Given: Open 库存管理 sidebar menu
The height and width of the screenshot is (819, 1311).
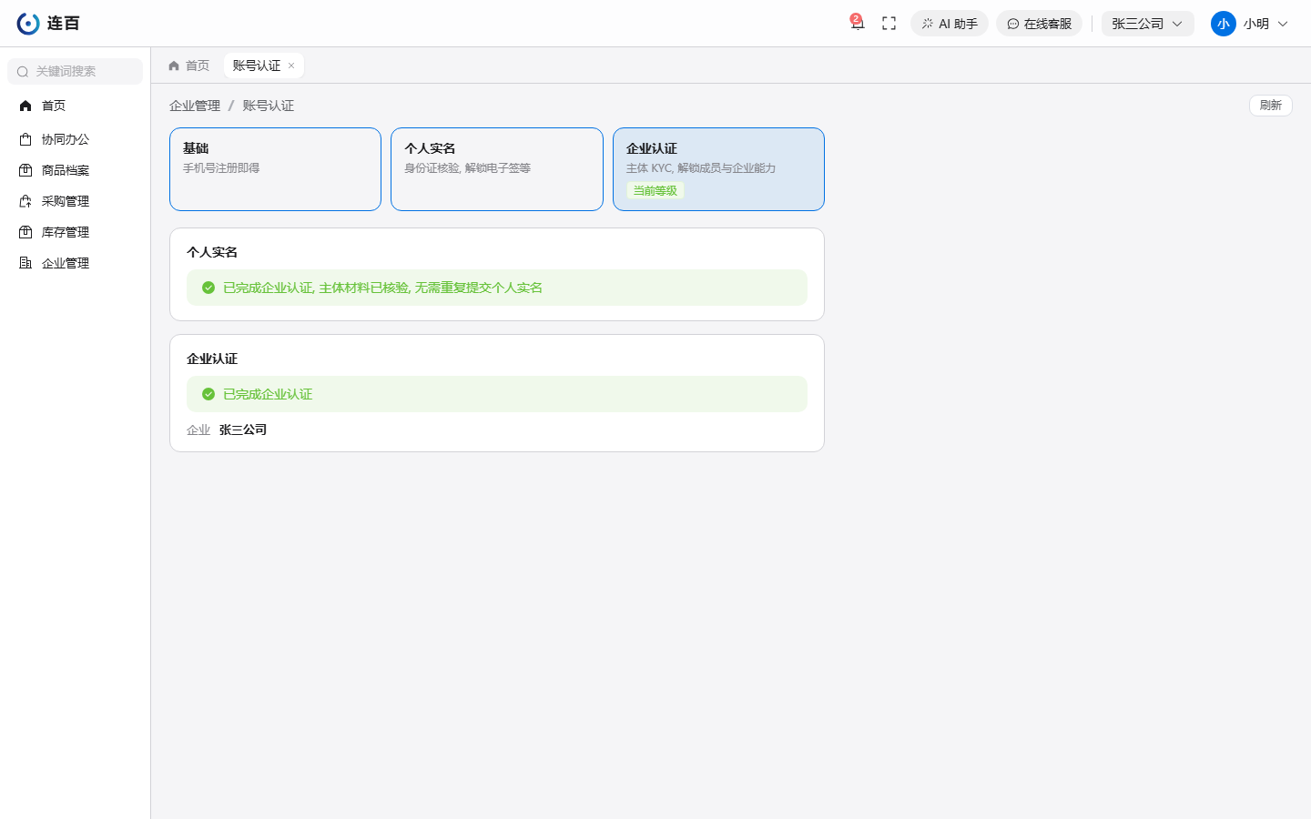Looking at the screenshot, I should pyautogui.click(x=76, y=232).
